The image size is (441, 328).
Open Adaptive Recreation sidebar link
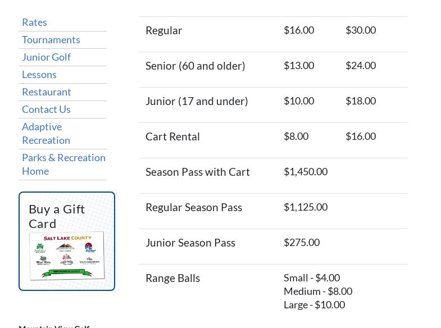(46, 133)
